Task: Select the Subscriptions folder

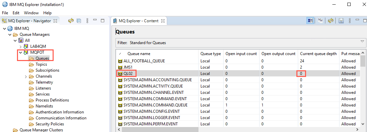Action: click(x=47, y=70)
